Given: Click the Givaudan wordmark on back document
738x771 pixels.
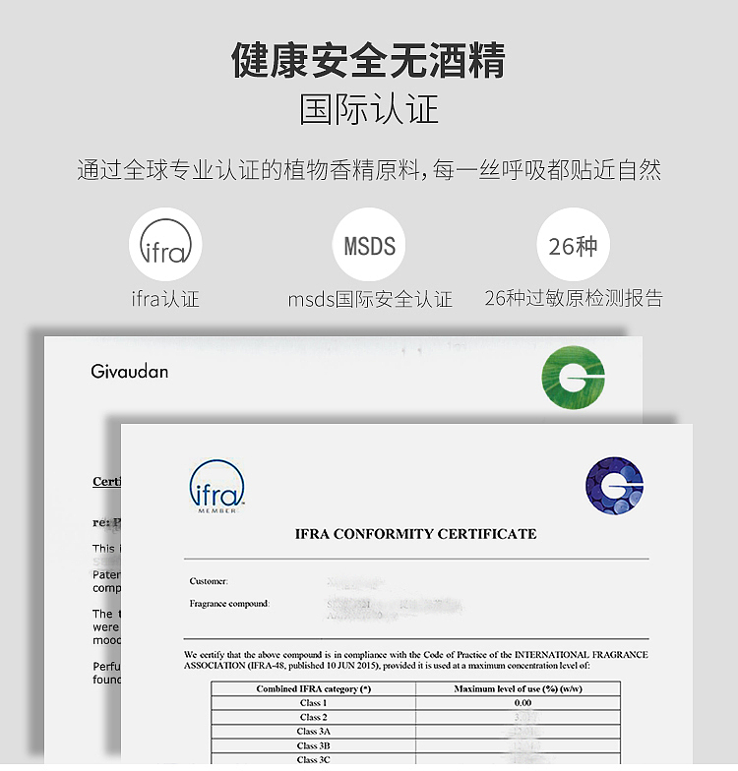Looking at the screenshot, I should tap(130, 372).
